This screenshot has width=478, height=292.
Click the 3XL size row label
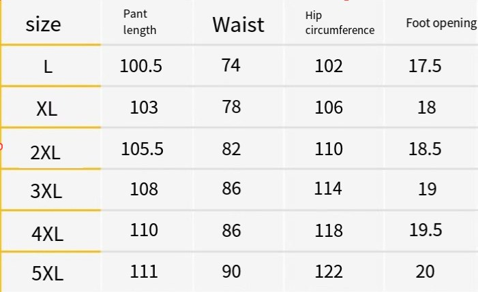(46, 191)
